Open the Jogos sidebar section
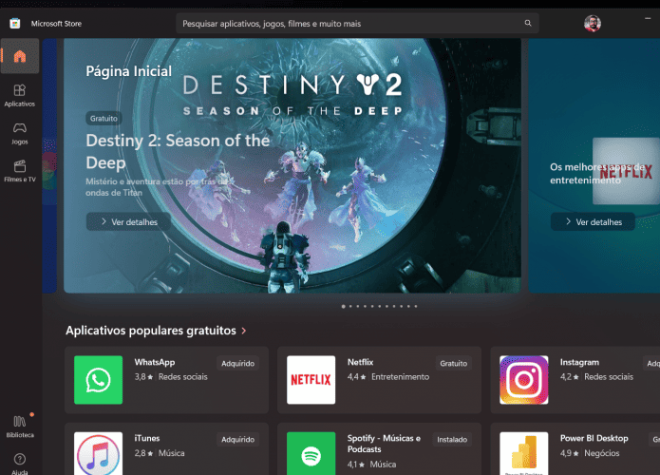This screenshot has width=660, height=475. [x=20, y=134]
